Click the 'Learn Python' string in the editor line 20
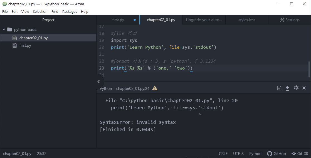311x158 pixels. tap(145, 47)
